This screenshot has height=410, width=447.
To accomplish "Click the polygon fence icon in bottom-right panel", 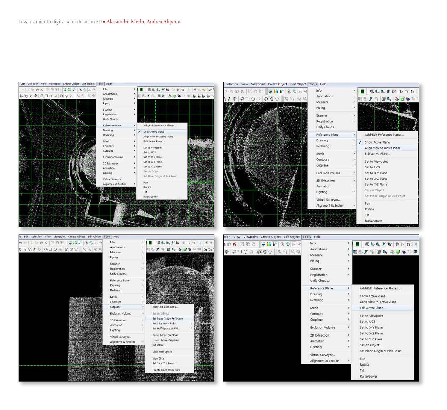I will click(234, 252).
